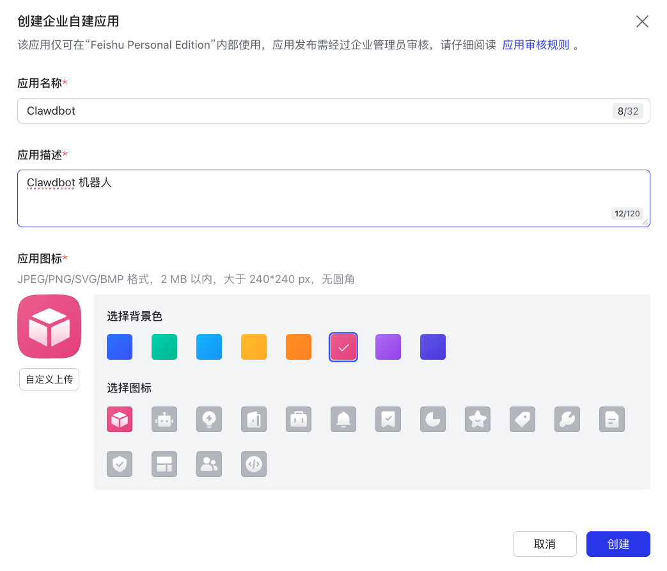Click the JPEG/PNG/SVG/BMP format hint text

pyautogui.click(x=186, y=279)
